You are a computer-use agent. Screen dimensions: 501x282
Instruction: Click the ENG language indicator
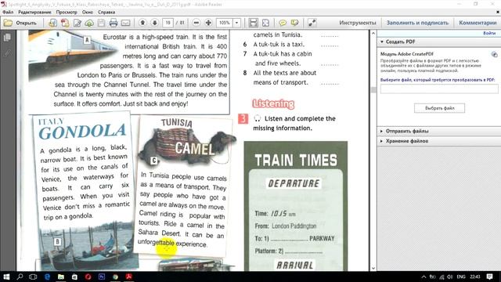click(x=461, y=277)
